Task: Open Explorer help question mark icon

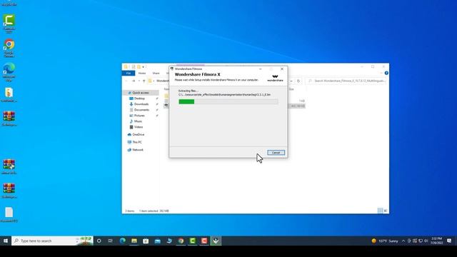Action: click(386, 73)
